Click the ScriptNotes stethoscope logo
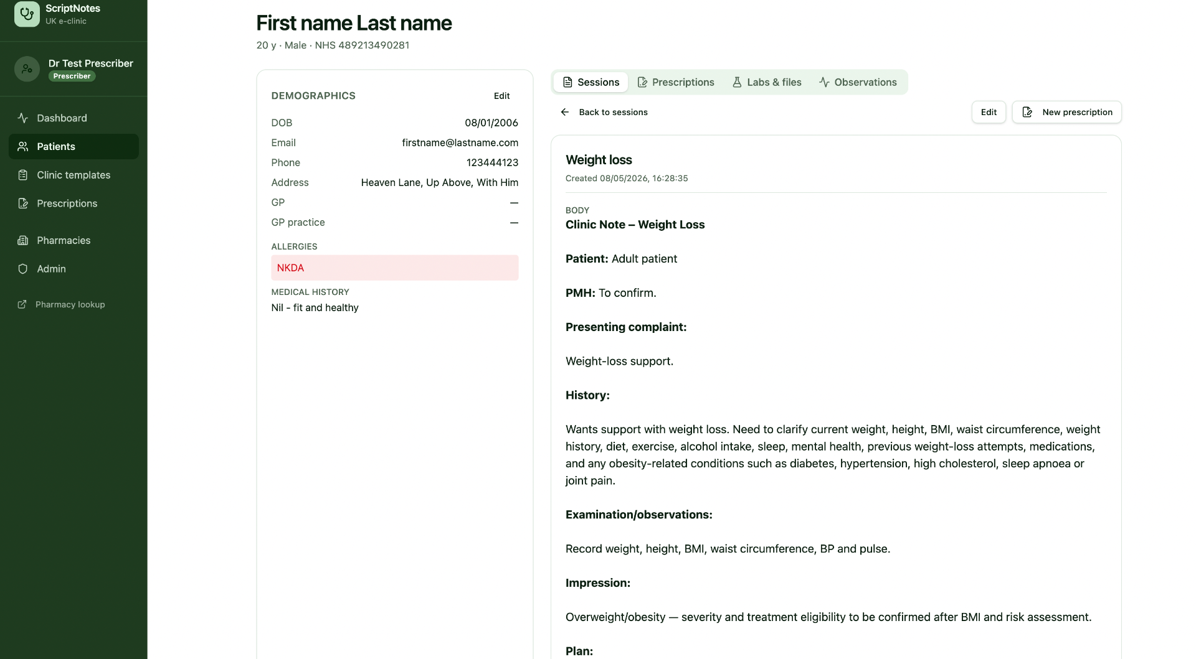The width and height of the screenshot is (1196, 659). point(27,14)
